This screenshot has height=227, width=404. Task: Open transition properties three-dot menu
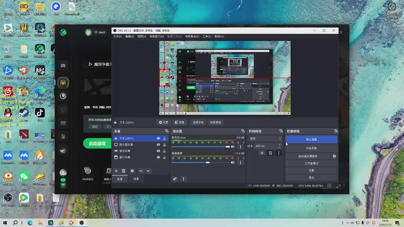tap(279, 153)
